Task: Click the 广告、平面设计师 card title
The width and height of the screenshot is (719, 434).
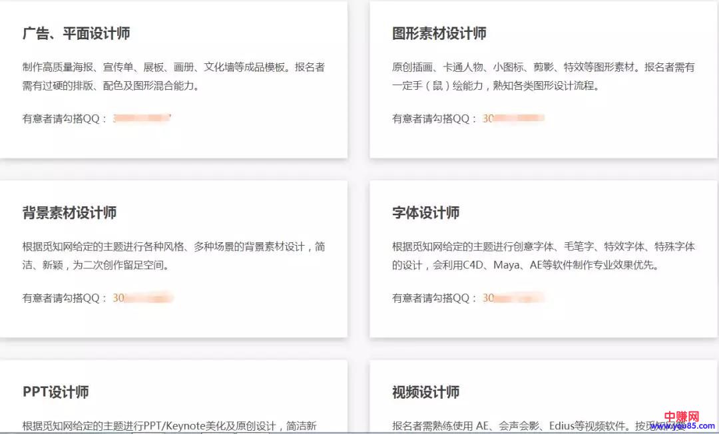Action: [76, 33]
